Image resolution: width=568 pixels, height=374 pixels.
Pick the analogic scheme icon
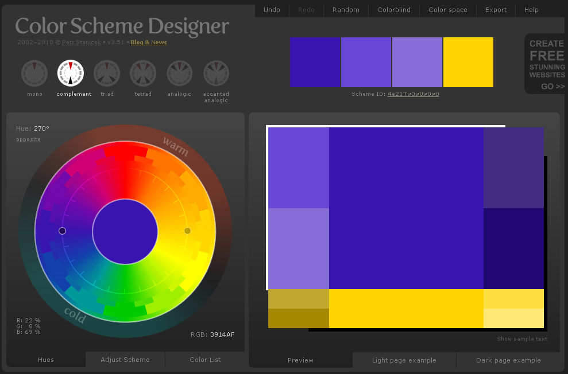tap(179, 73)
